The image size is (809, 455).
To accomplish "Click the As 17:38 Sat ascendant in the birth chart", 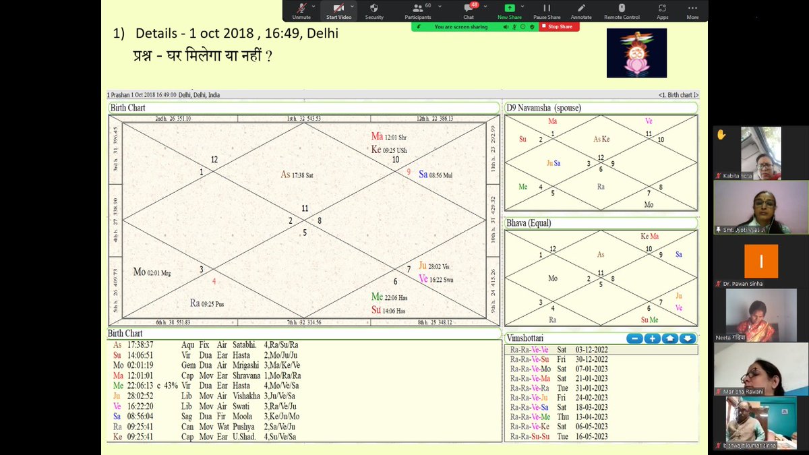I will tap(297, 175).
